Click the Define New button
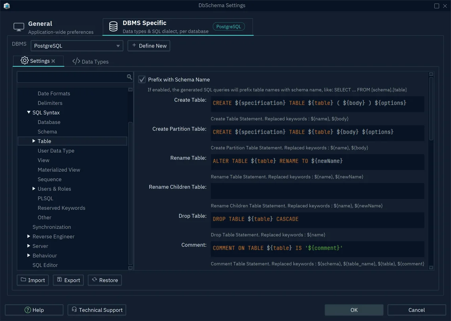The image size is (451, 321). click(149, 46)
